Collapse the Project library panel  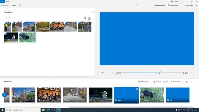point(93,12)
